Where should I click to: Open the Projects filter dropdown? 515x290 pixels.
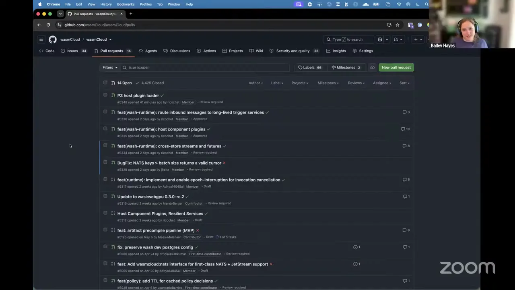[x=300, y=83]
